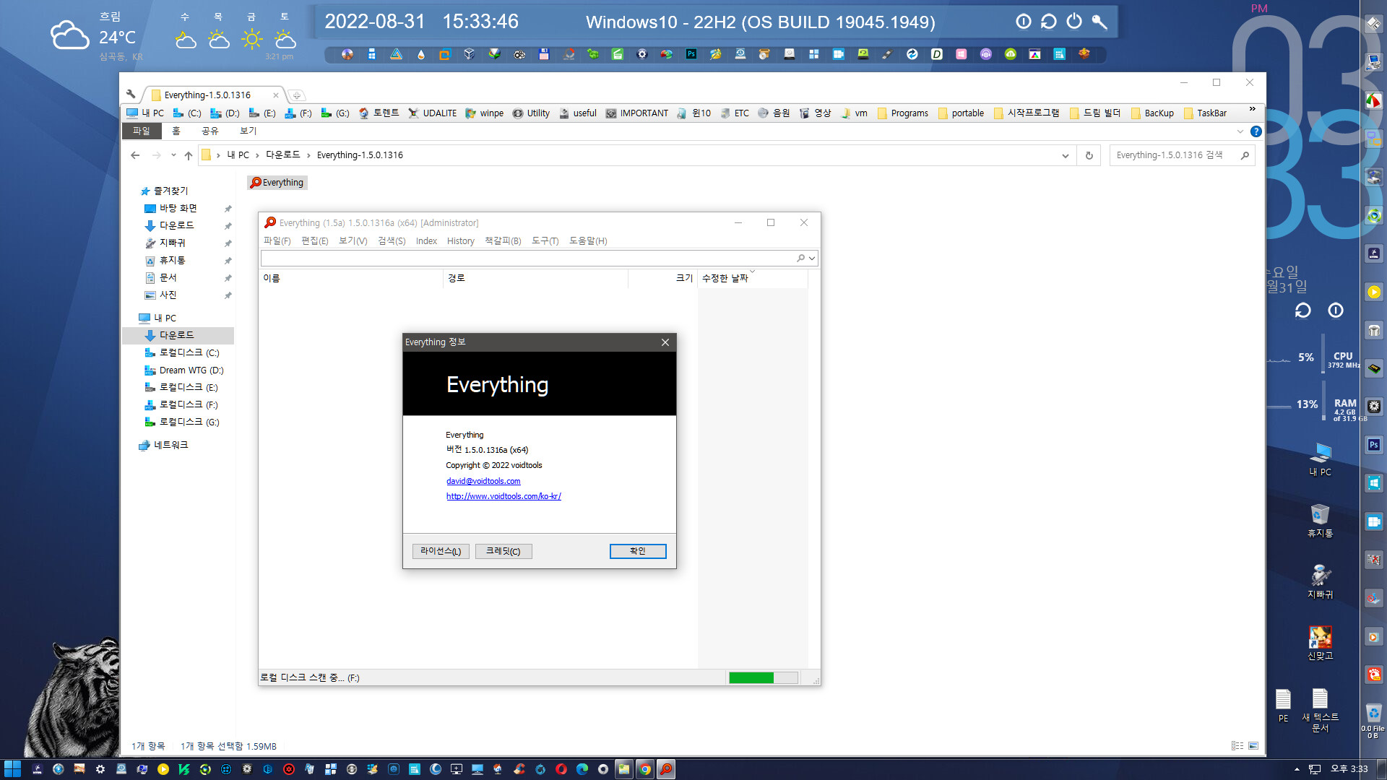The image size is (1387, 780).
Task: Open 새 텍스트 문서 on desktop
Action: (1320, 711)
